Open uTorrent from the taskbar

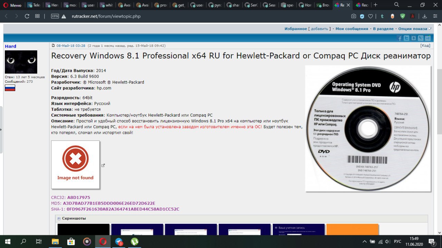tap(135, 241)
